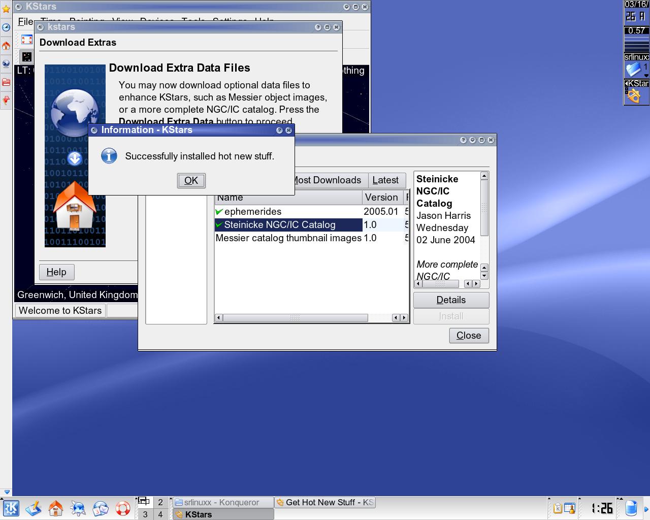
Task: Open the Trash icon in panel
Action: [631, 508]
